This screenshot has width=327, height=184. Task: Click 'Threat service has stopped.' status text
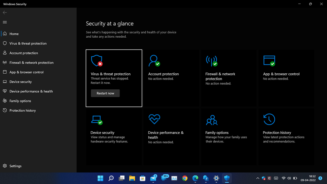[110, 79]
